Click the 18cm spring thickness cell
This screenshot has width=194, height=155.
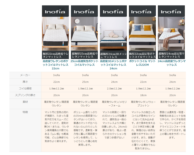pos(143,95)
